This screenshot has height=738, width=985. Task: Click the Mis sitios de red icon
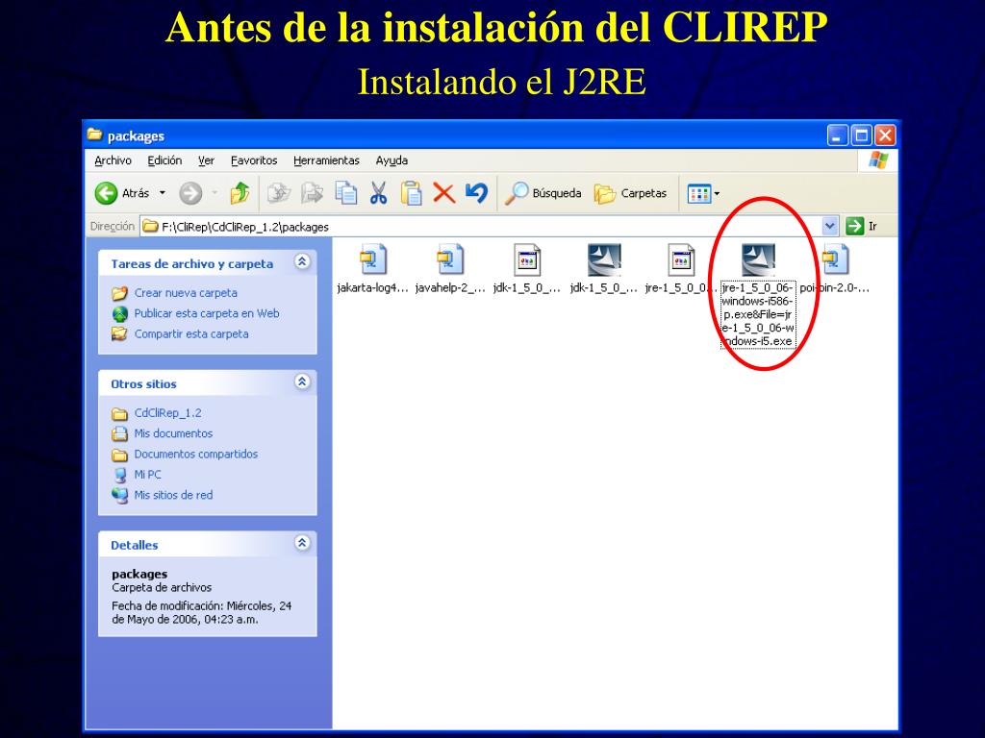(x=119, y=496)
